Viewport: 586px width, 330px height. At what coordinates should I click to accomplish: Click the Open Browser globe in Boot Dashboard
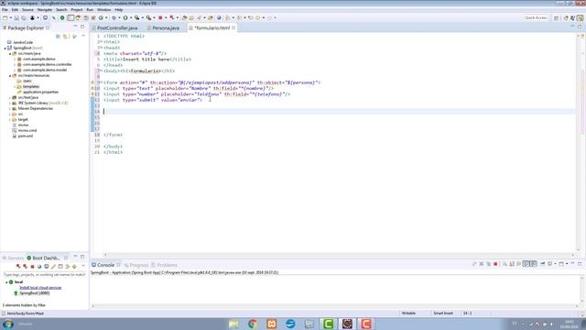pos(39,267)
